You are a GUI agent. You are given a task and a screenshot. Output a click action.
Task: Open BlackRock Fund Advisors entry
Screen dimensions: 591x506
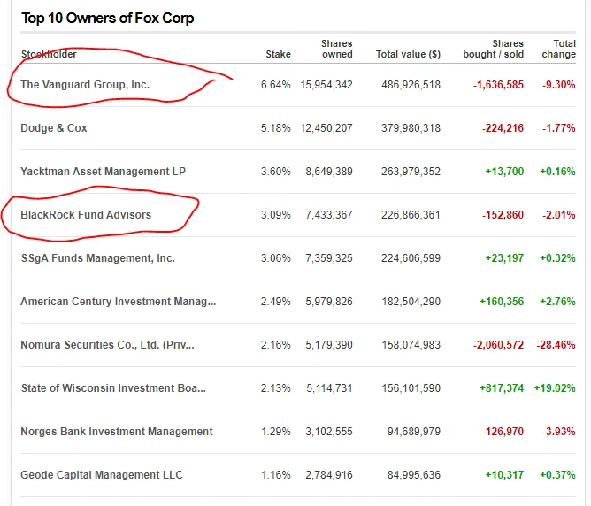[x=86, y=215]
